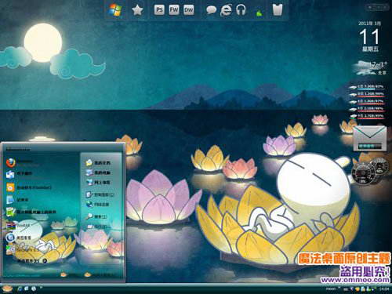Viewport: 392px width, 294px height.
Task: Open the star favorites icon in dock
Action: pyautogui.click(x=137, y=10)
